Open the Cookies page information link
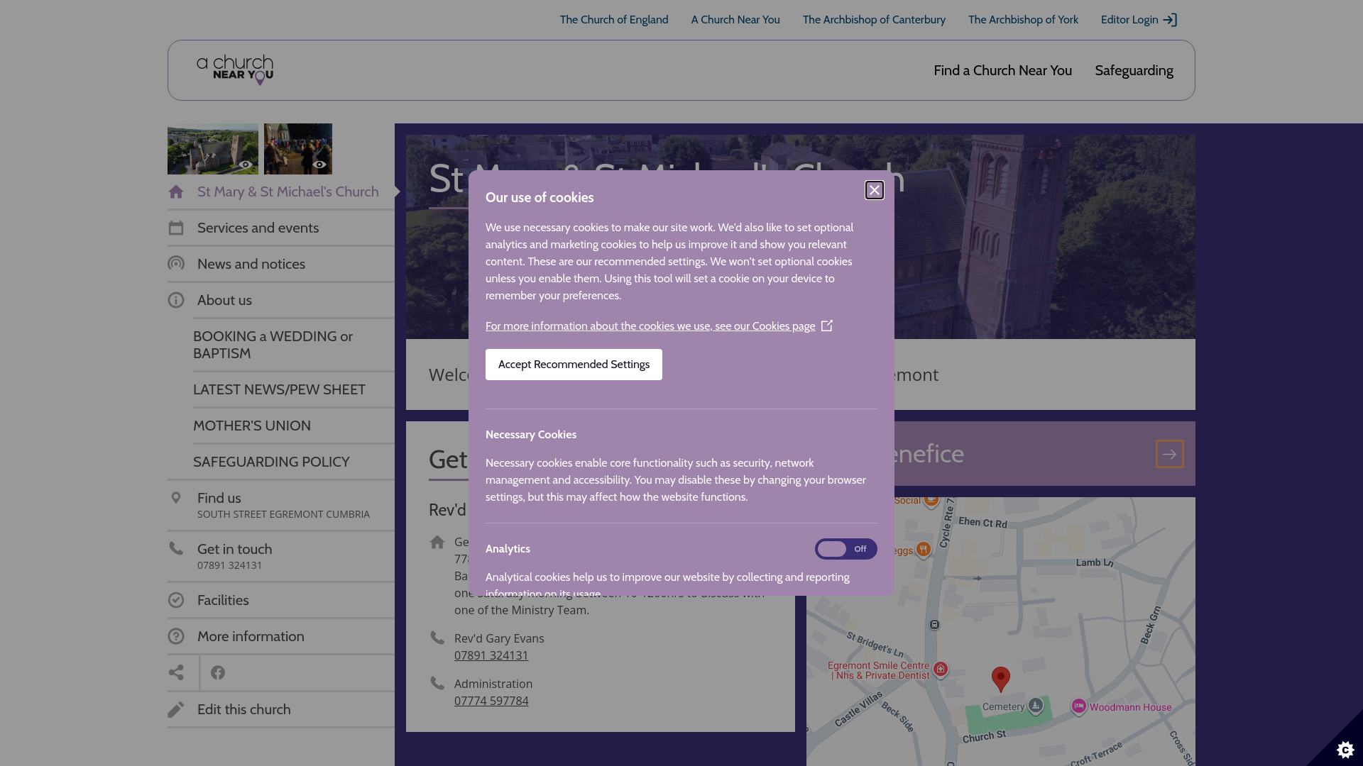This screenshot has width=1363, height=766. click(x=650, y=326)
